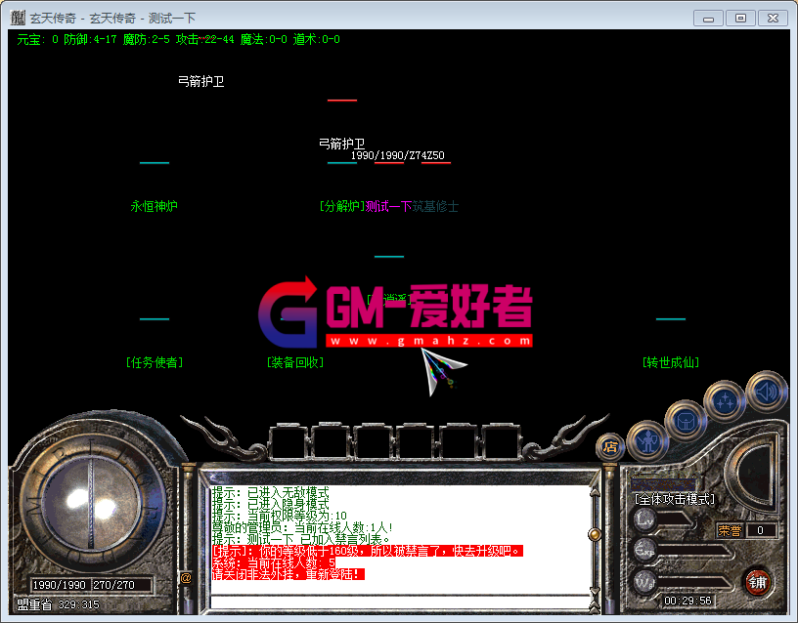798x623 pixels.
Task: Talk to the [分解炉] NPC
Action: coord(342,206)
